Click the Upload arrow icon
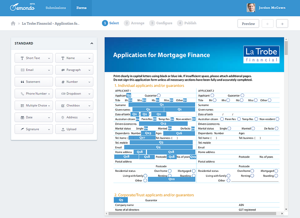The width and height of the screenshot is (300, 218). pos(63,129)
